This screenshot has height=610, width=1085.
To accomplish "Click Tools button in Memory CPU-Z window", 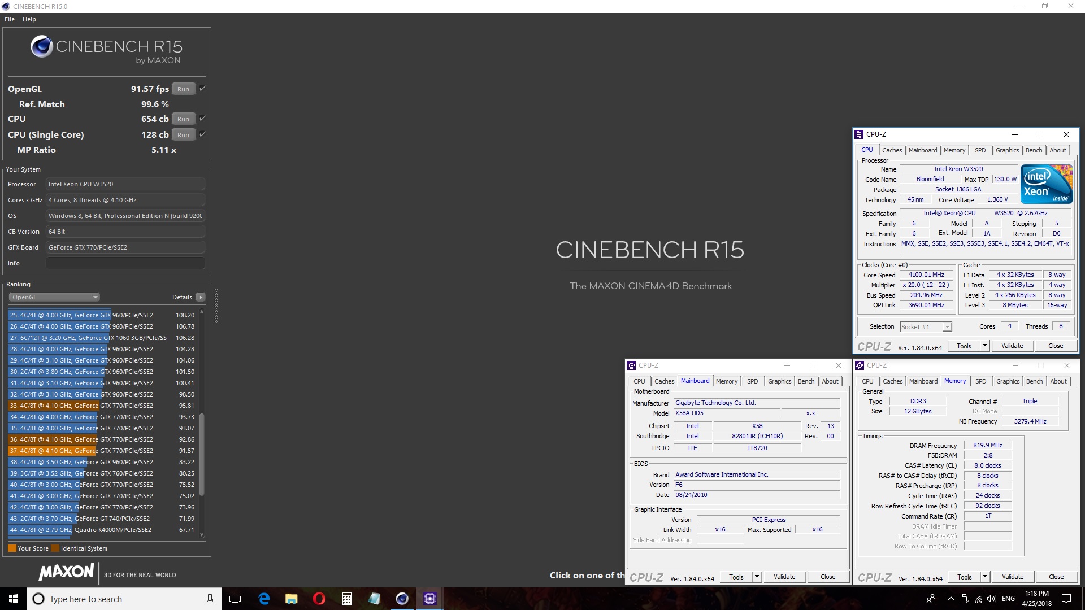I will (965, 577).
